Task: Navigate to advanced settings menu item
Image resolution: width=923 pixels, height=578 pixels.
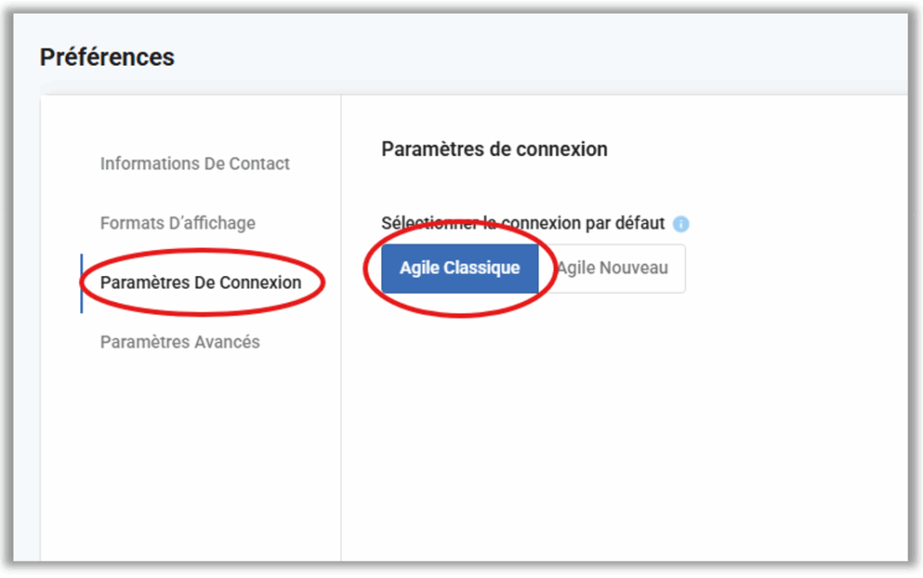Action: (180, 342)
